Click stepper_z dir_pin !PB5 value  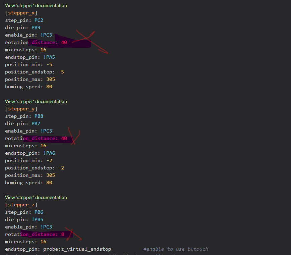[37, 220]
